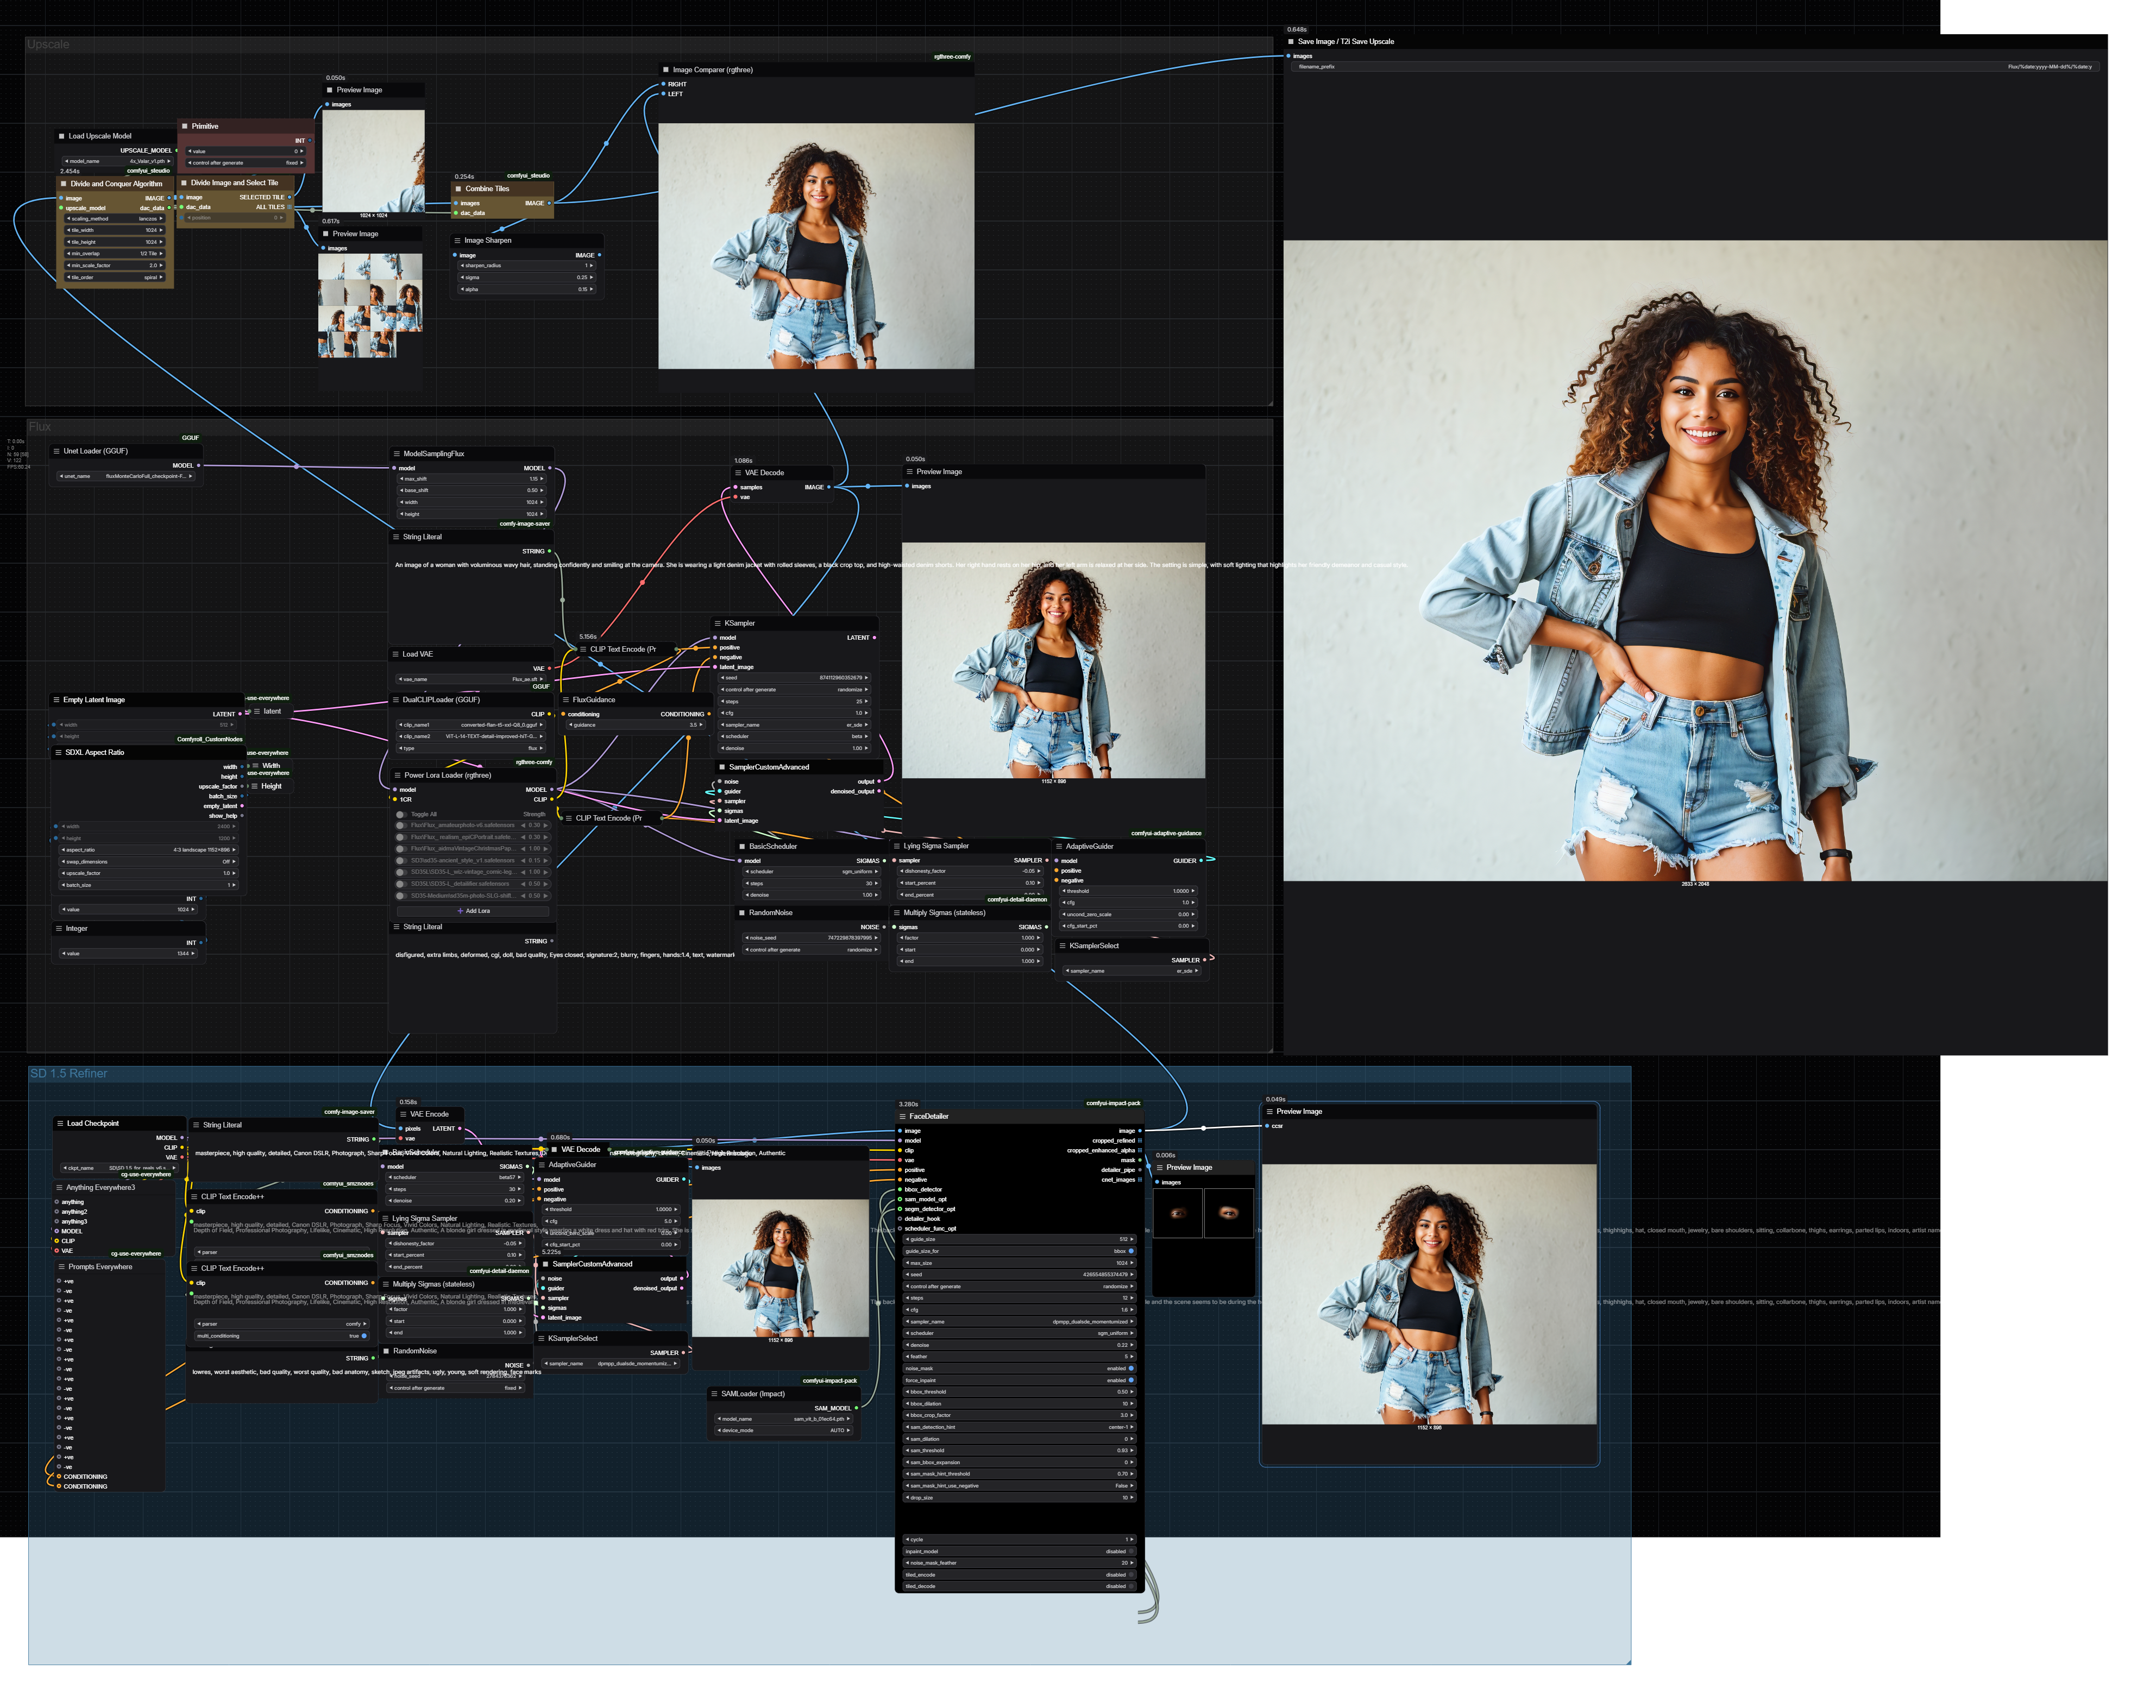Enable the Flux_amateurphoto-v6 lora toggle
2156x1708 pixels.
click(x=401, y=826)
